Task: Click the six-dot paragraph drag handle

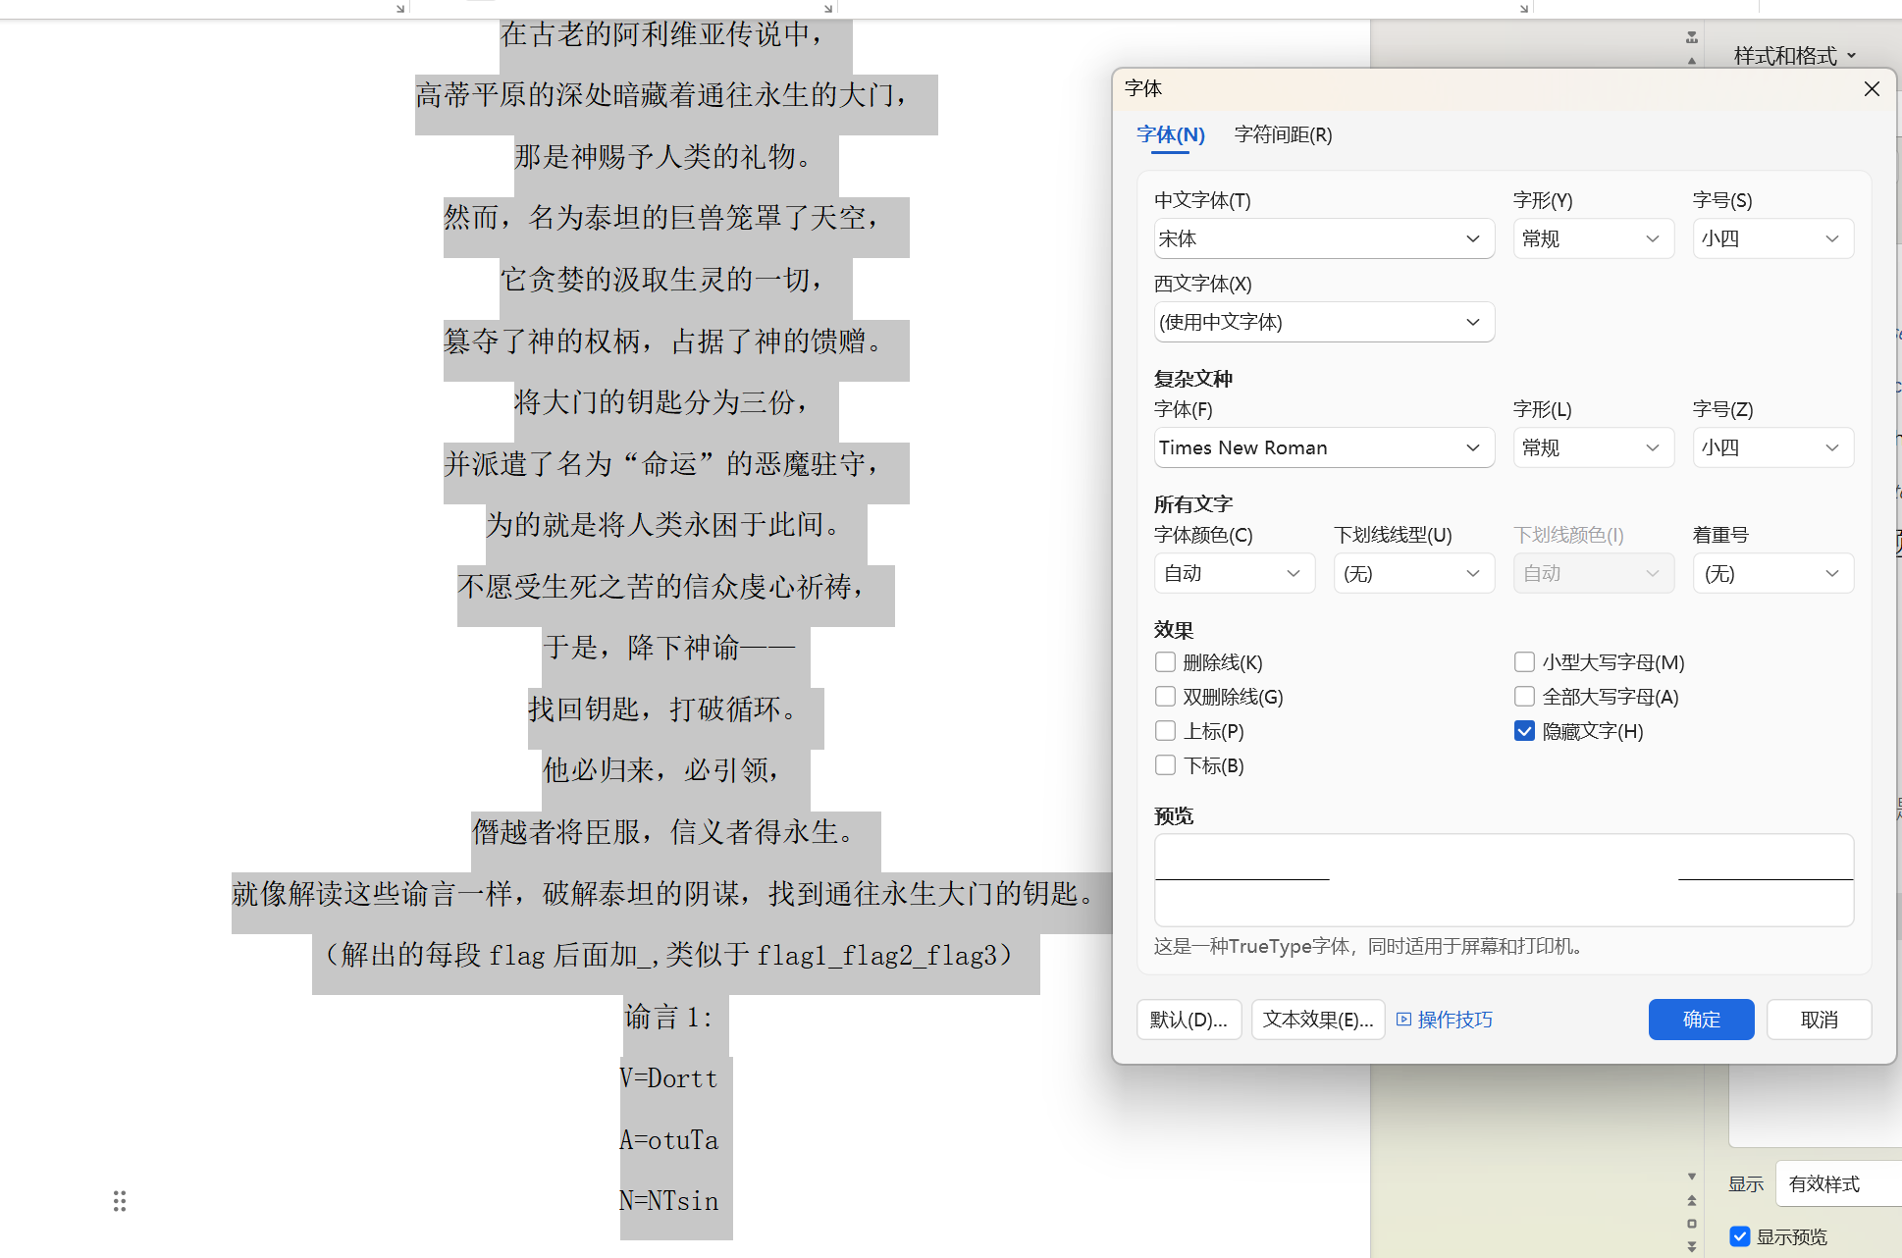Action: 120,1201
